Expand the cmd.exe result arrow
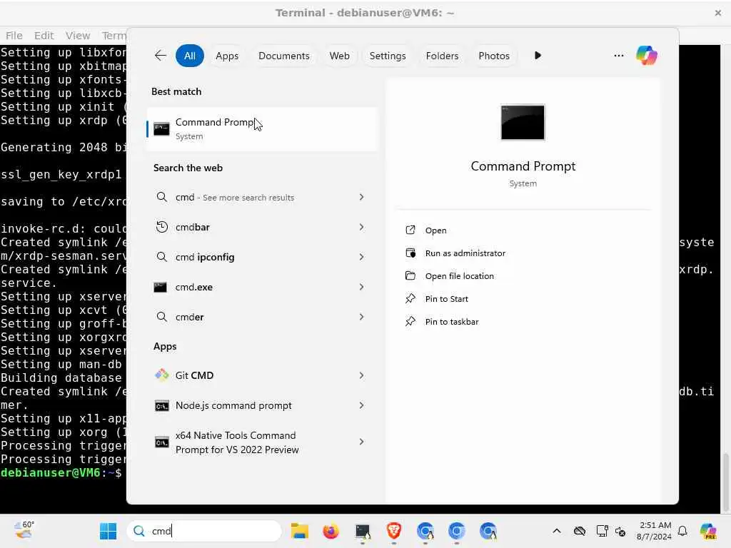This screenshot has width=731, height=548. coord(361,287)
